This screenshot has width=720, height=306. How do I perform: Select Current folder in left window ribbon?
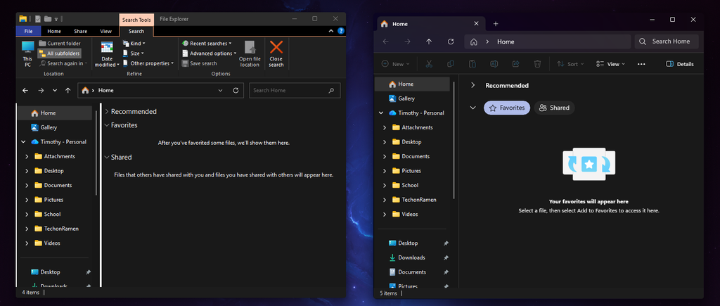[x=60, y=43]
